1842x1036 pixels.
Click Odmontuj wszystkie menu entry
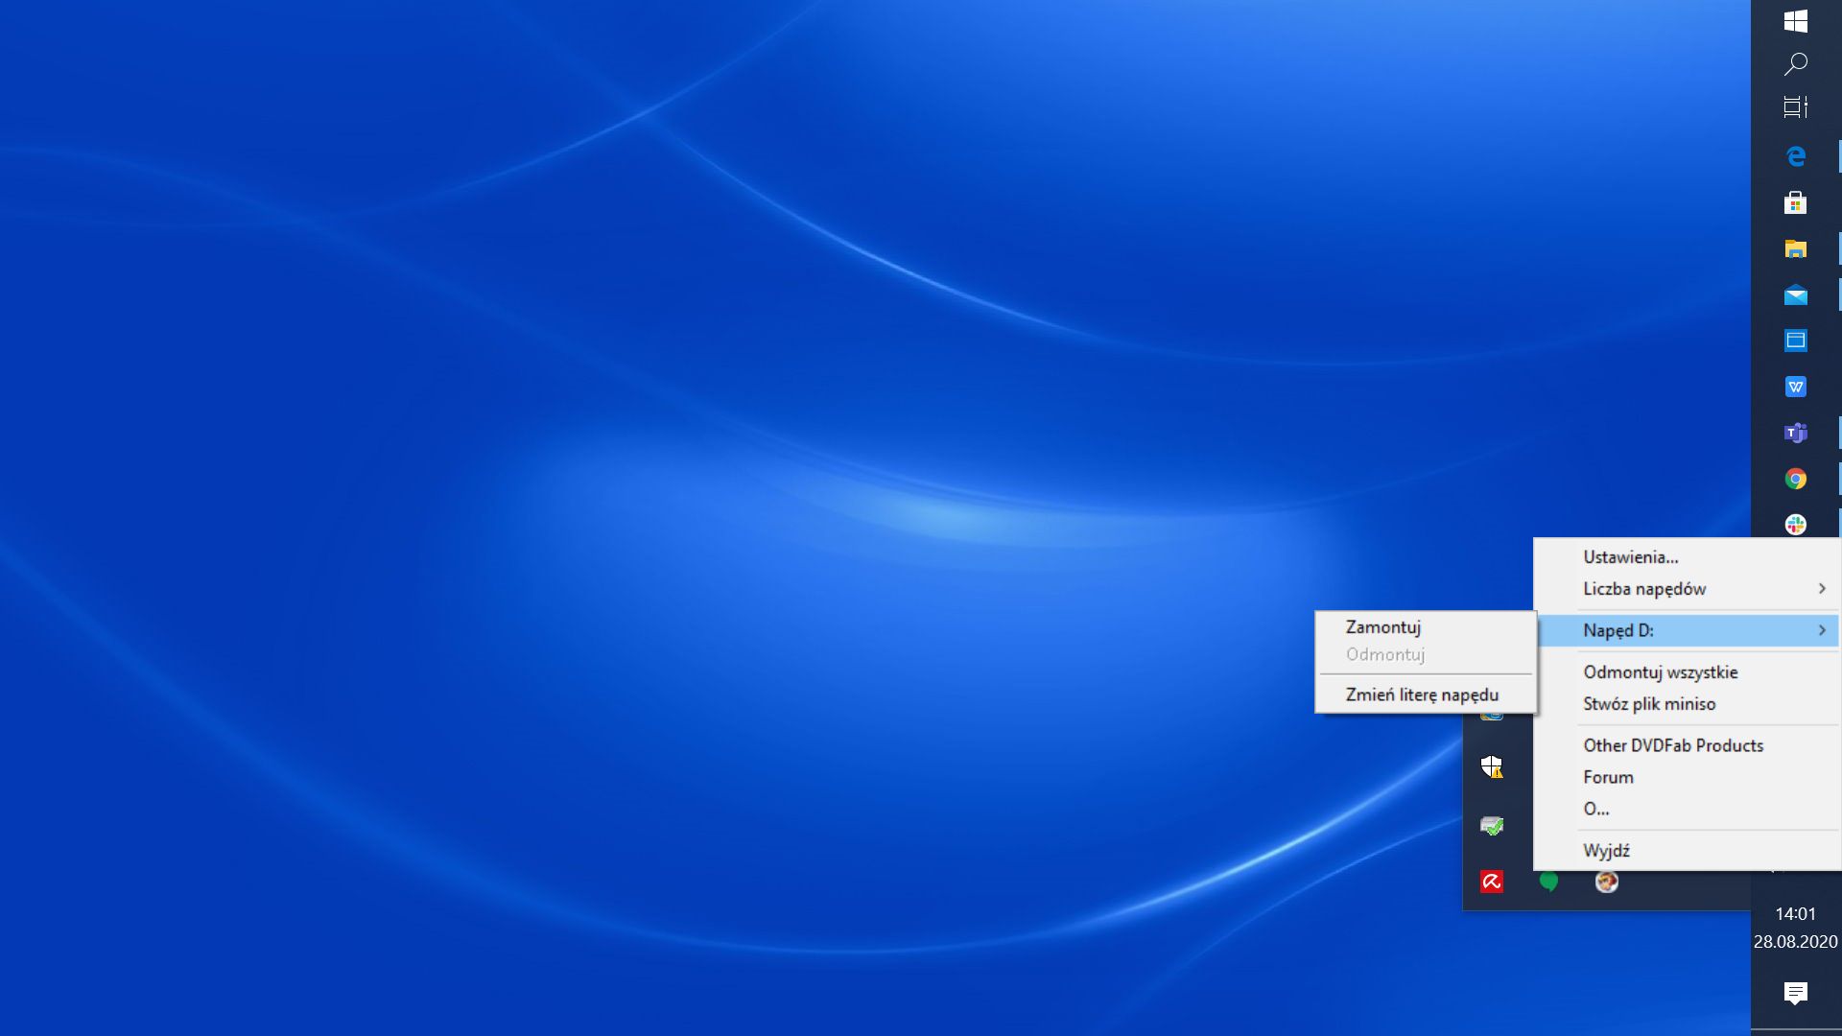1660,672
